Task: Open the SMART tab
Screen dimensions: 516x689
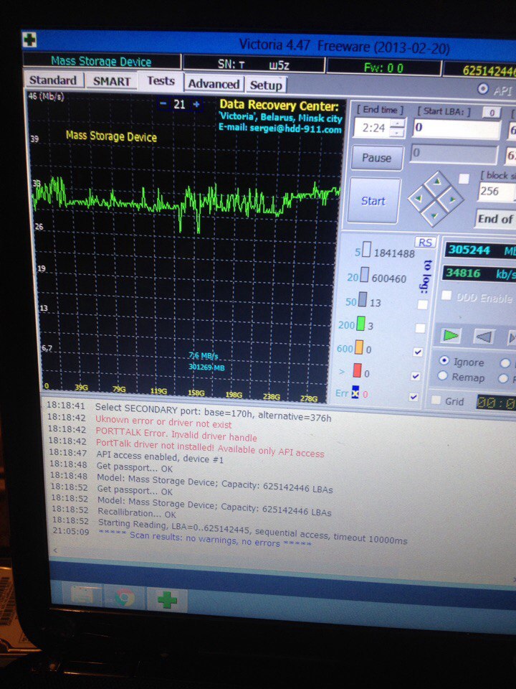Action: pyautogui.click(x=111, y=81)
